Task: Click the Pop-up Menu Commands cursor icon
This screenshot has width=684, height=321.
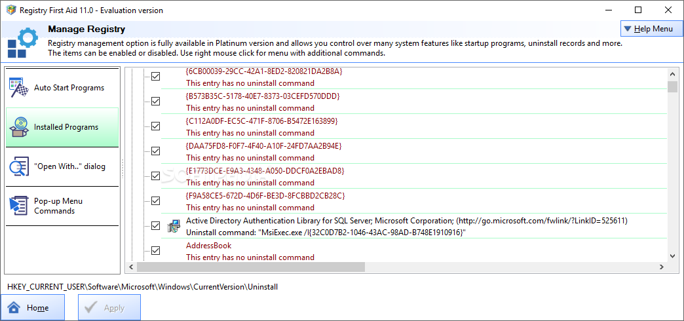Action: [19, 206]
